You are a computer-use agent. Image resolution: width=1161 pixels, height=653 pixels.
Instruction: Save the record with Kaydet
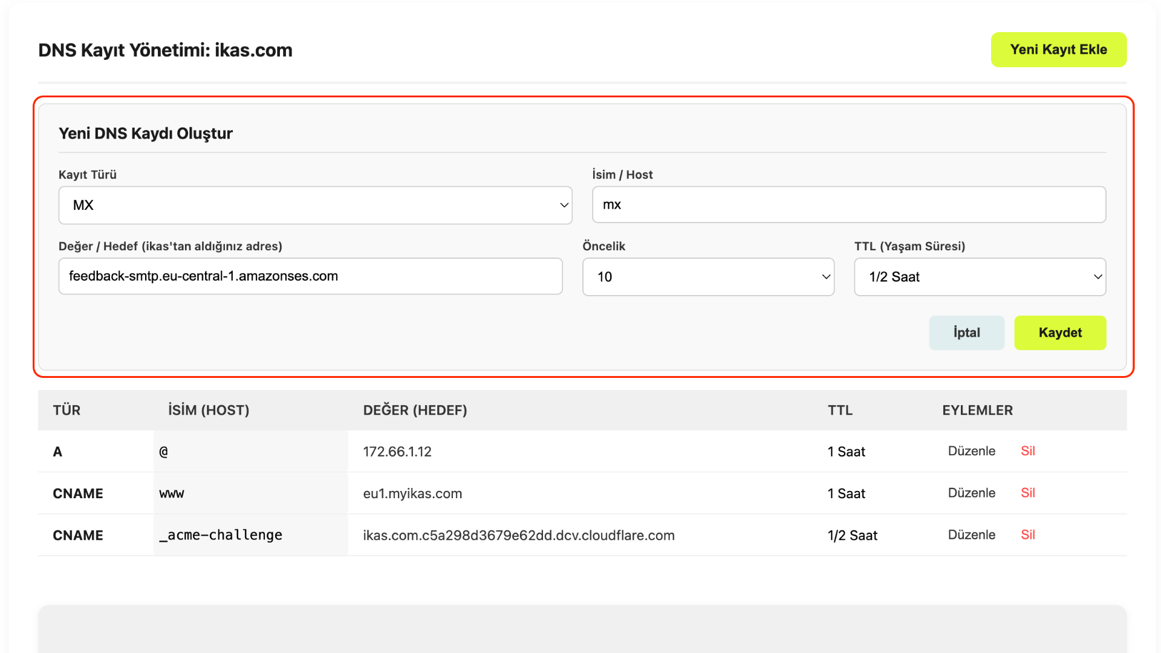tap(1060, 333)
